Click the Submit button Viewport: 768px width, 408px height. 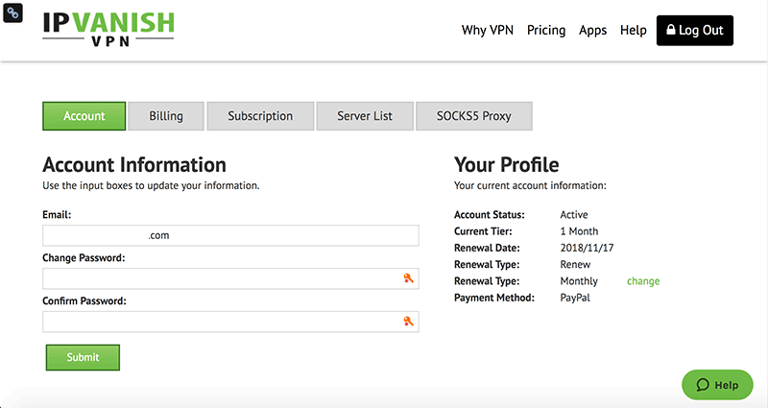[83, 357]
